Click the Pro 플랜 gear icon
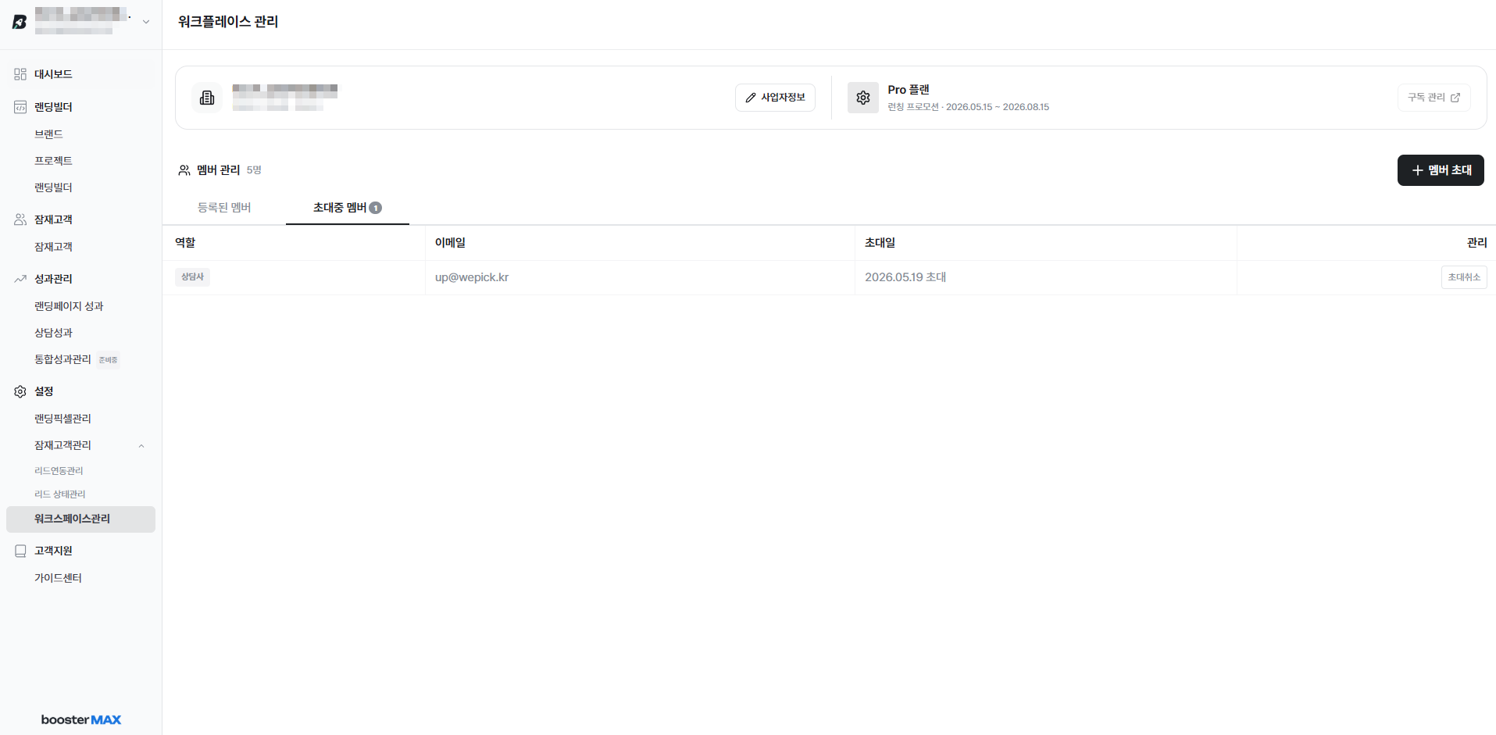This screenshot has height=735, width=1496. 863,98
